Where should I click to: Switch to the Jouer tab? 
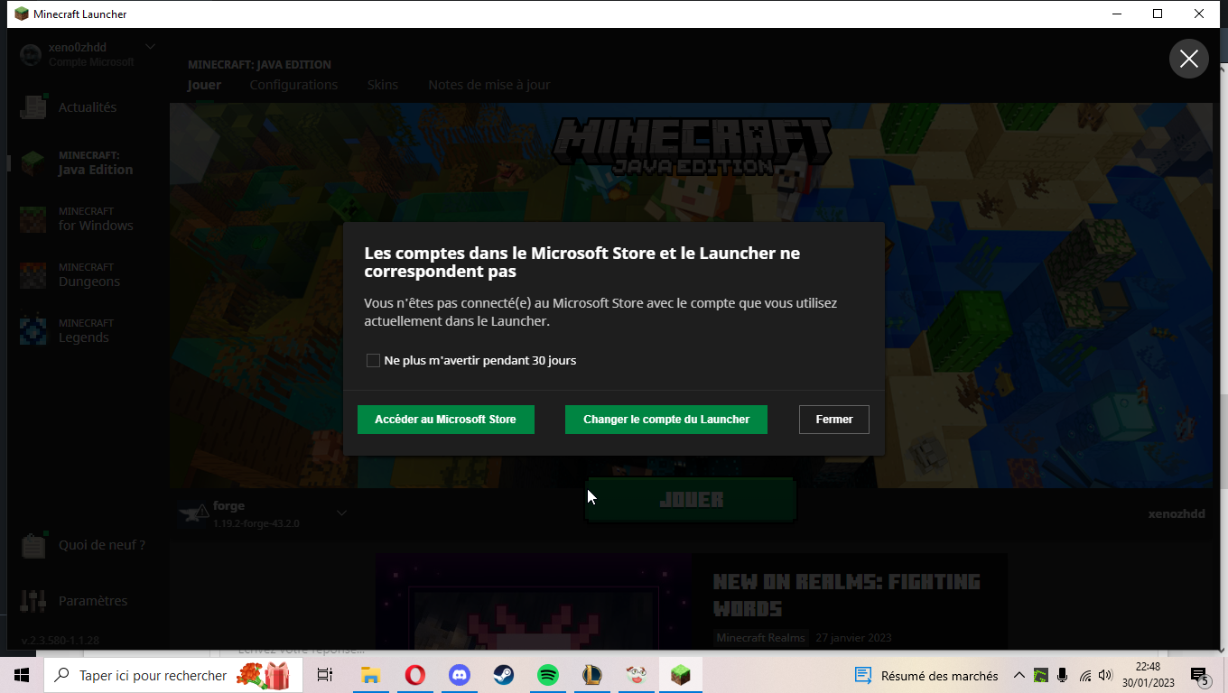pyautogui.click(x=204, y=85)
